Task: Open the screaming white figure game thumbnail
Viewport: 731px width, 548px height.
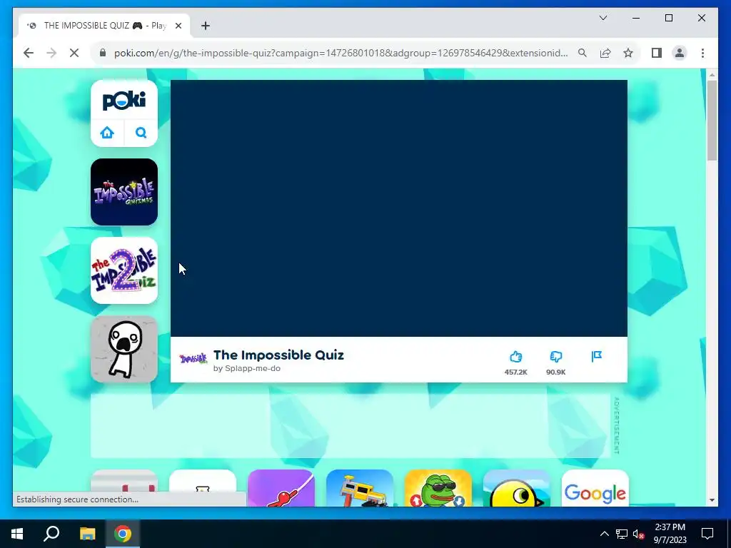Action: [124, 349]
